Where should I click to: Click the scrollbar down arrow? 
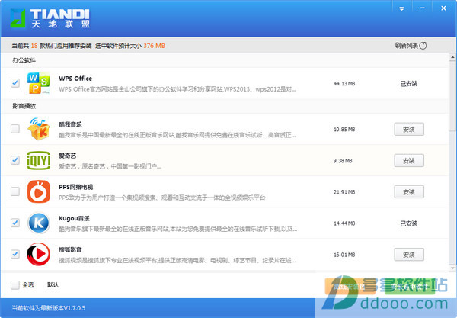[x=452, y=268]
